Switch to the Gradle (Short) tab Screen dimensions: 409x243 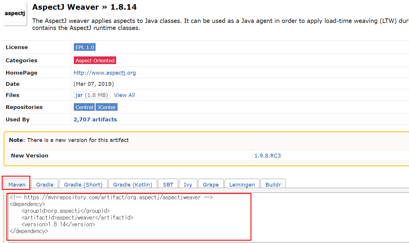pos(83,185)
